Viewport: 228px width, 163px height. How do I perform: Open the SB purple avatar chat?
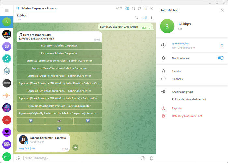[x=7, y=46]
